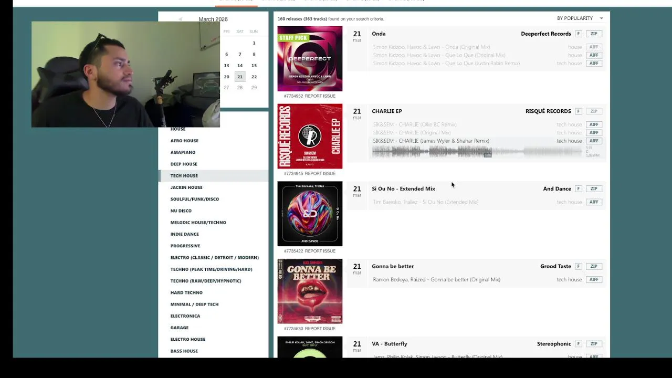
Task: Open the RISQUÉ RECORDS label link
Action: pos(548,111)
